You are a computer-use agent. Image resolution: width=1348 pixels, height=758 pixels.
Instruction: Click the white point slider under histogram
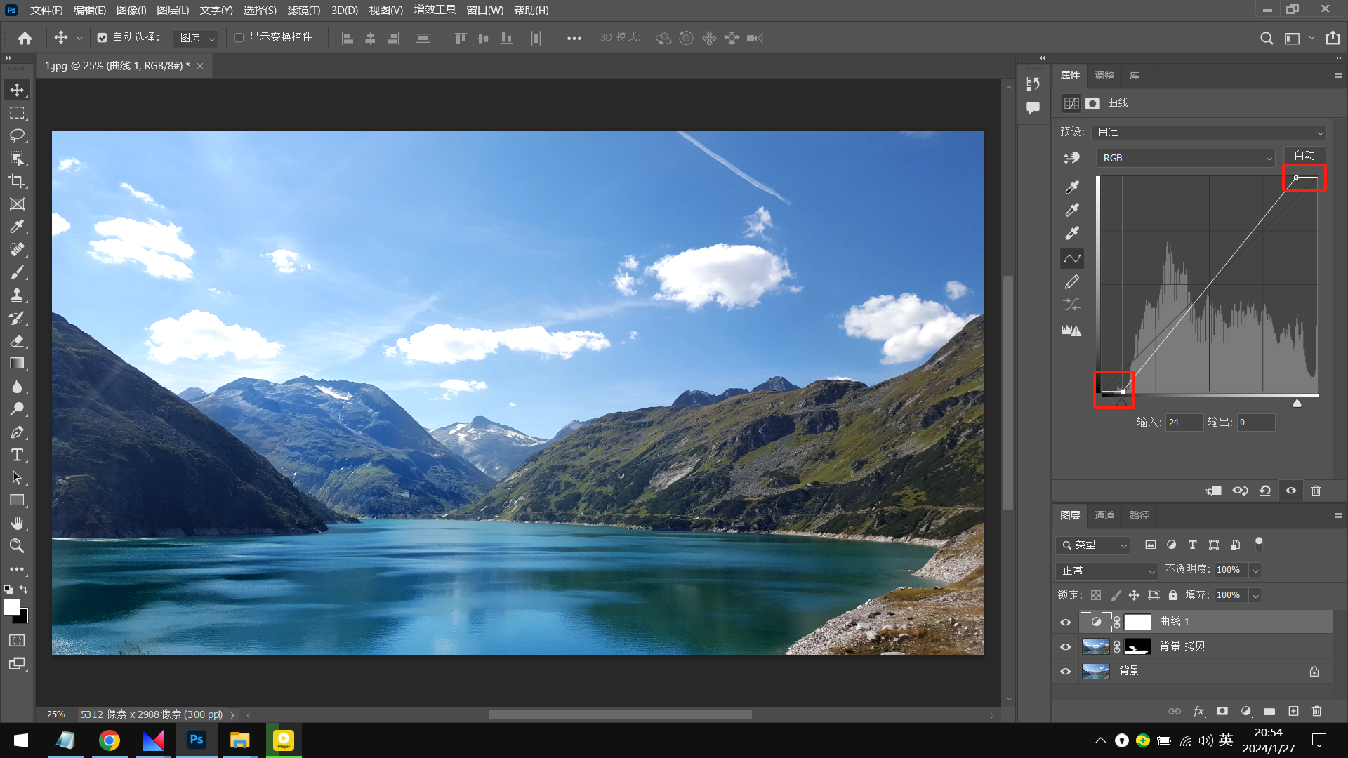(x=1297, y=403)
